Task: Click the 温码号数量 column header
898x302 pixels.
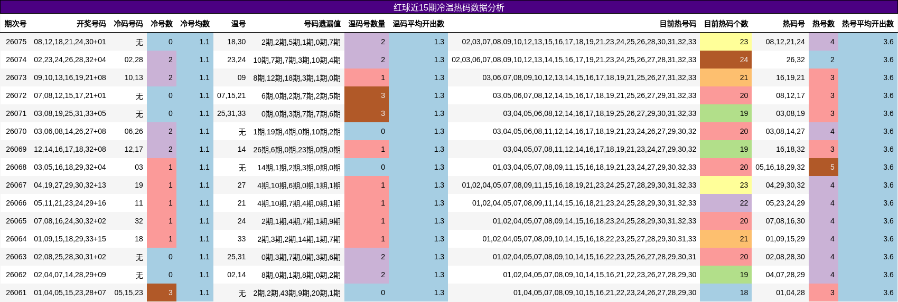Action: tap(367, 24)
